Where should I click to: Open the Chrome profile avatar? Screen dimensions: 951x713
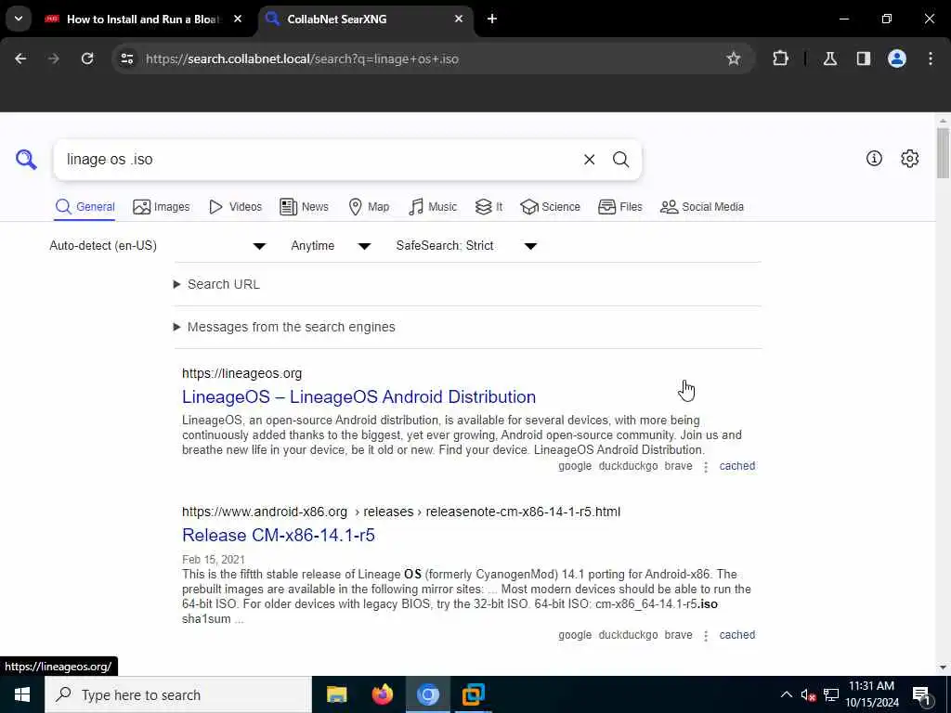pos(896,58)
